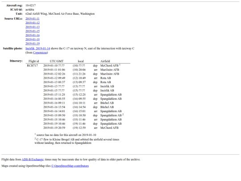
Task: Open the 2019-01-11 source URL
Action: [33, 19]
